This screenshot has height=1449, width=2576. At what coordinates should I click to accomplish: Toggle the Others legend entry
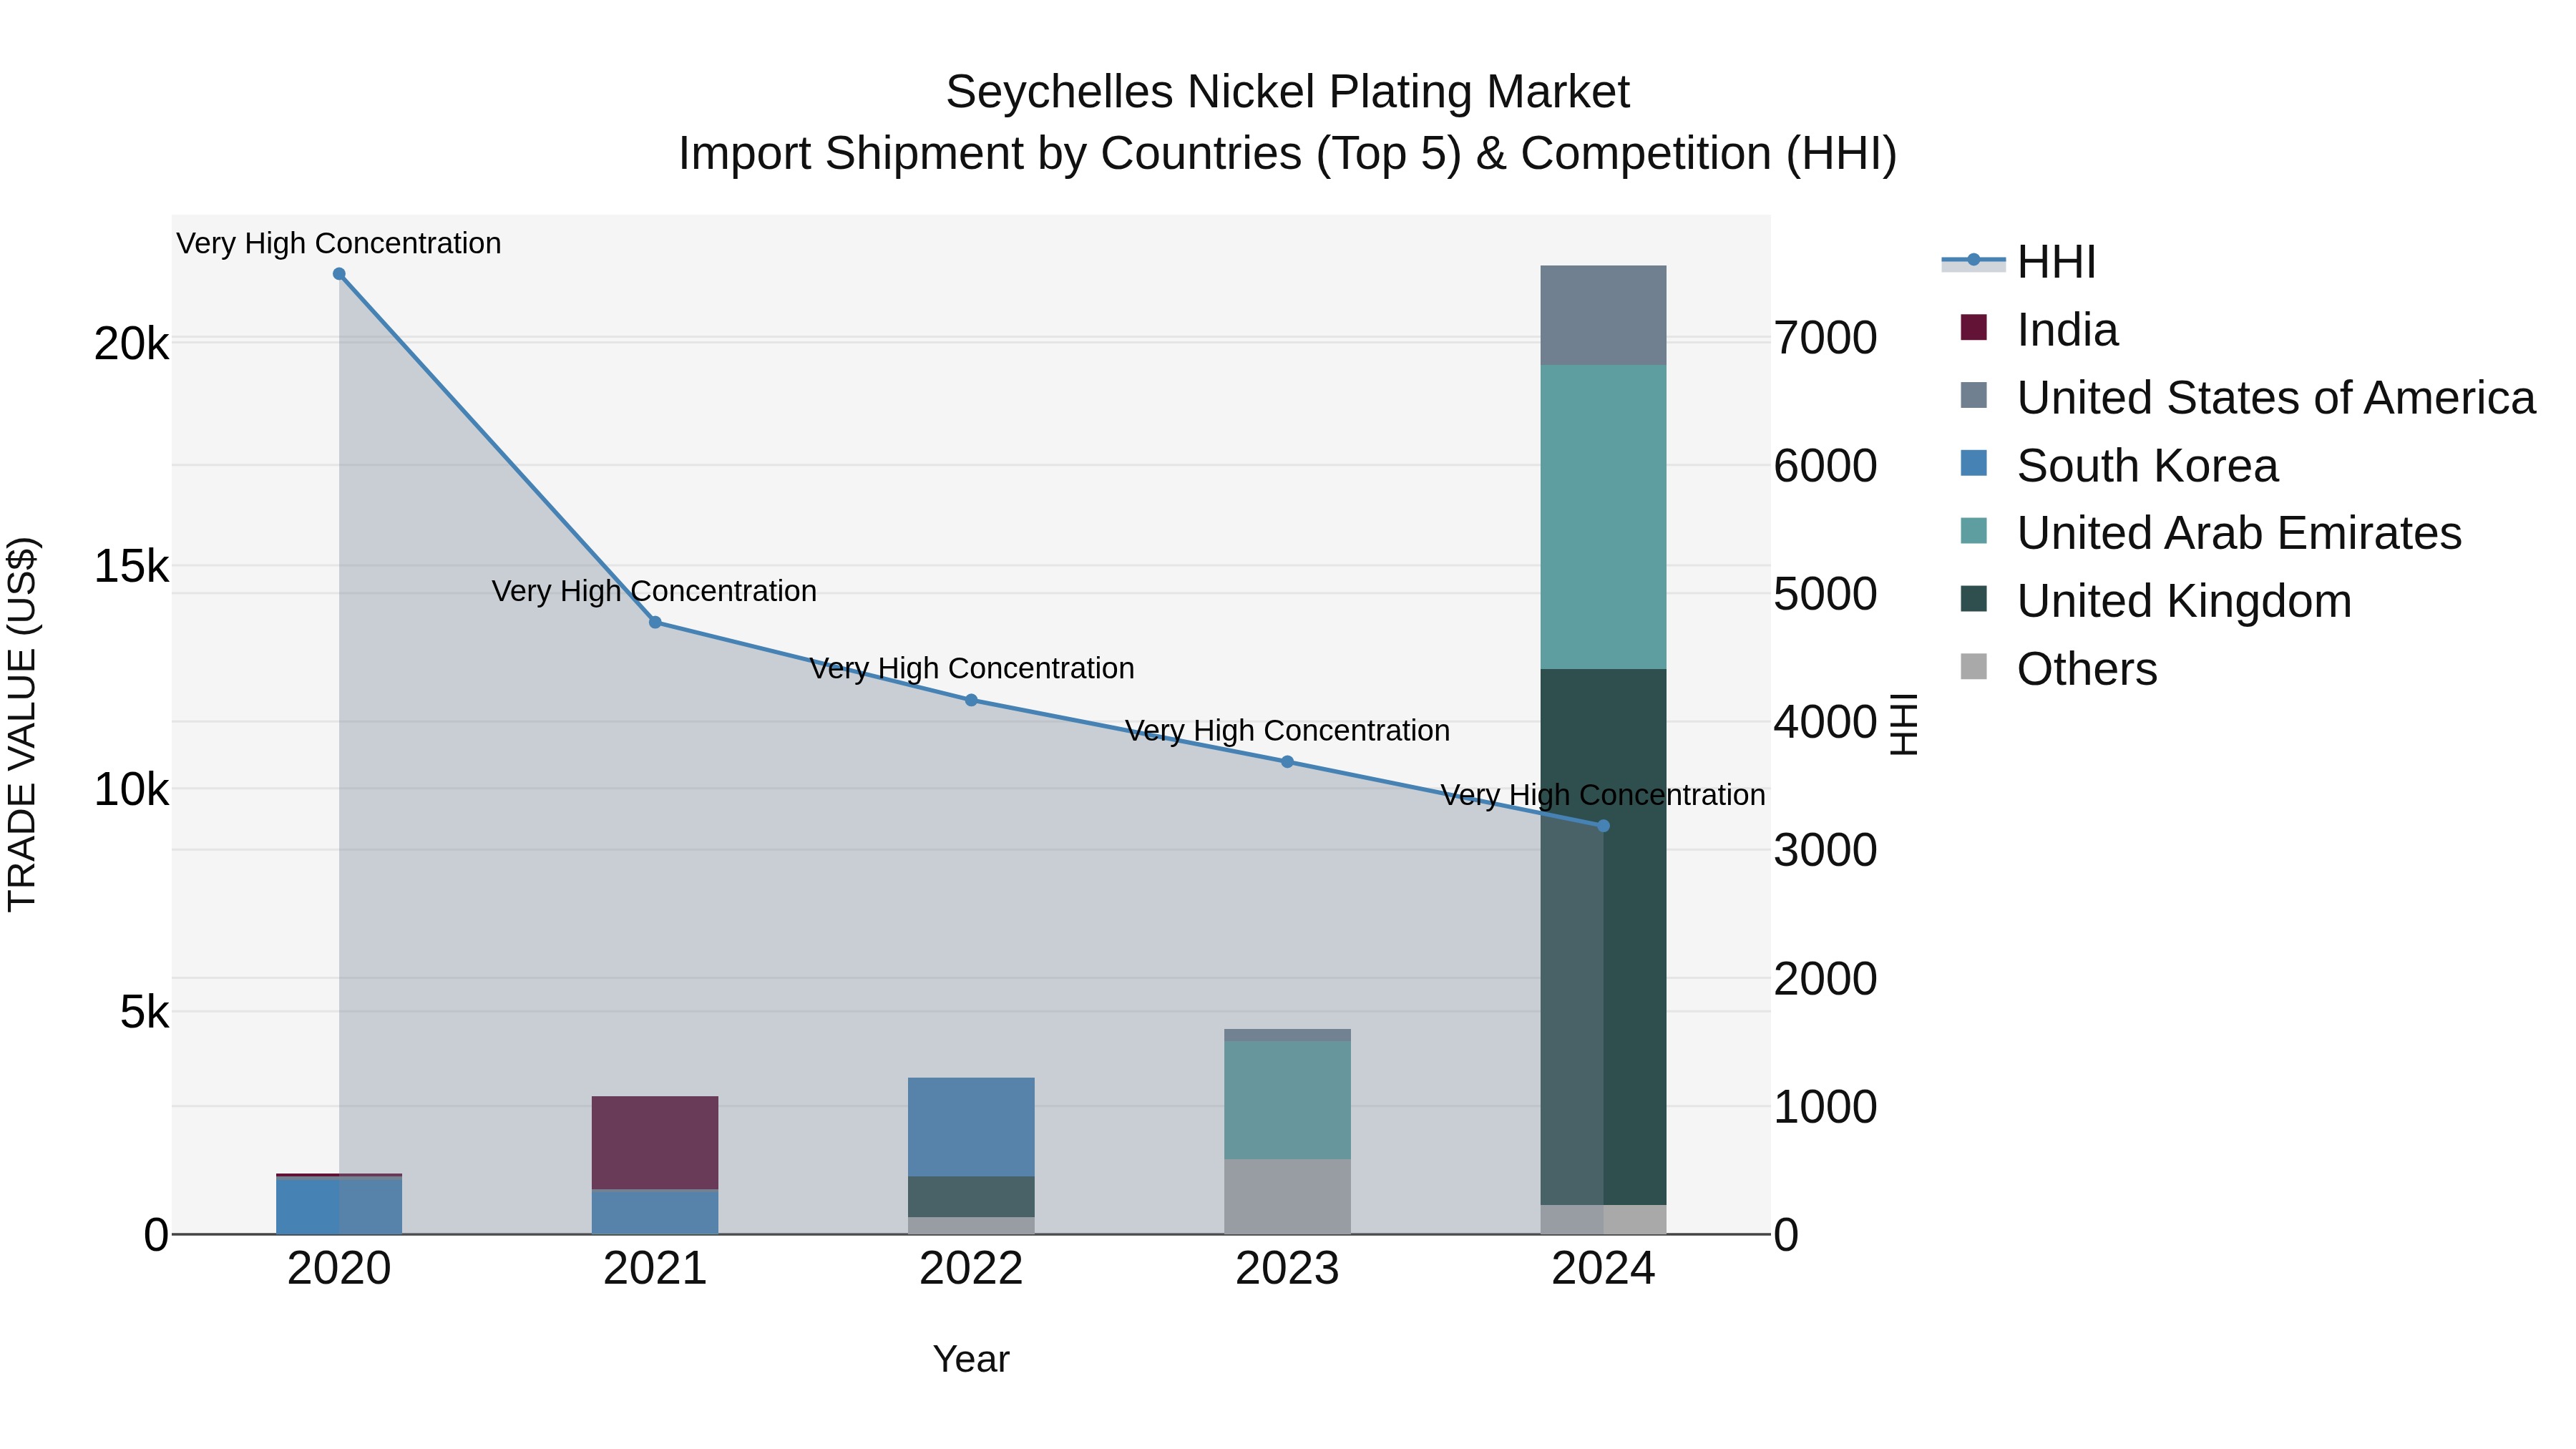click(x=2058, y=669)
